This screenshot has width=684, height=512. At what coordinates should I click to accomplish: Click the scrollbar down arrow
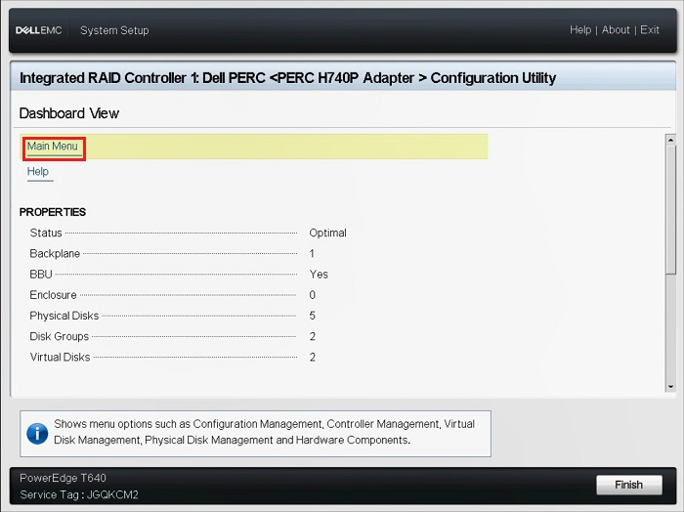click(670, 387)
